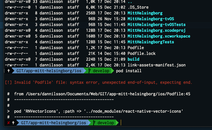Click the build directory name
This screenshot has height=130, width=212.
pyautogui.click(x=134, y=59)
